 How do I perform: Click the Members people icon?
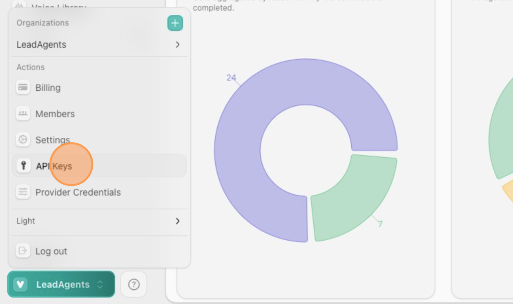coord(23,114)
